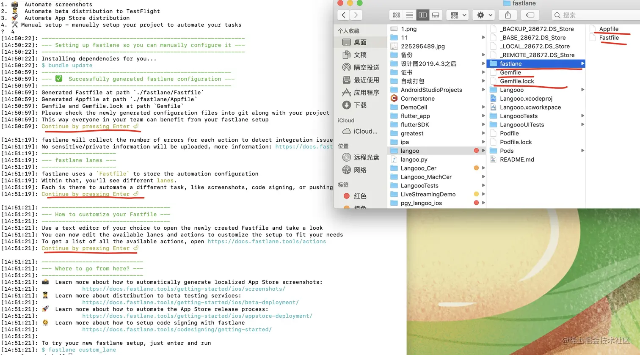
Task: Expand the Langooo folder arrow
Action: click(582, 90)
